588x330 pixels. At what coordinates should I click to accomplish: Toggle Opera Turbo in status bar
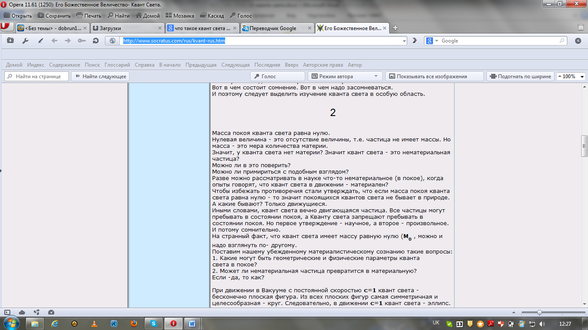[x=51, y=312]
